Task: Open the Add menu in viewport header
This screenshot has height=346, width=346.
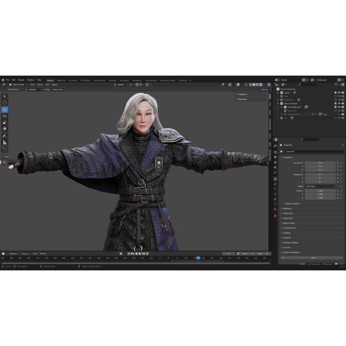Action: click(47, 85)
